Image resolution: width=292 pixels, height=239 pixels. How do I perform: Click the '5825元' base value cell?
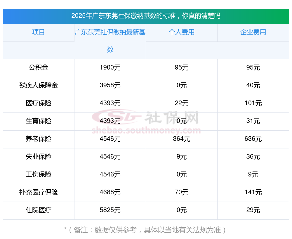[x=110, y=210]
